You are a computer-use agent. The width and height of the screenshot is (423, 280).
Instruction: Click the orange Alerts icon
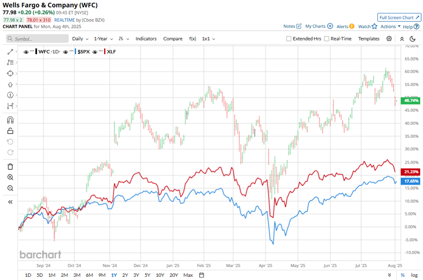tap(351, 27)
